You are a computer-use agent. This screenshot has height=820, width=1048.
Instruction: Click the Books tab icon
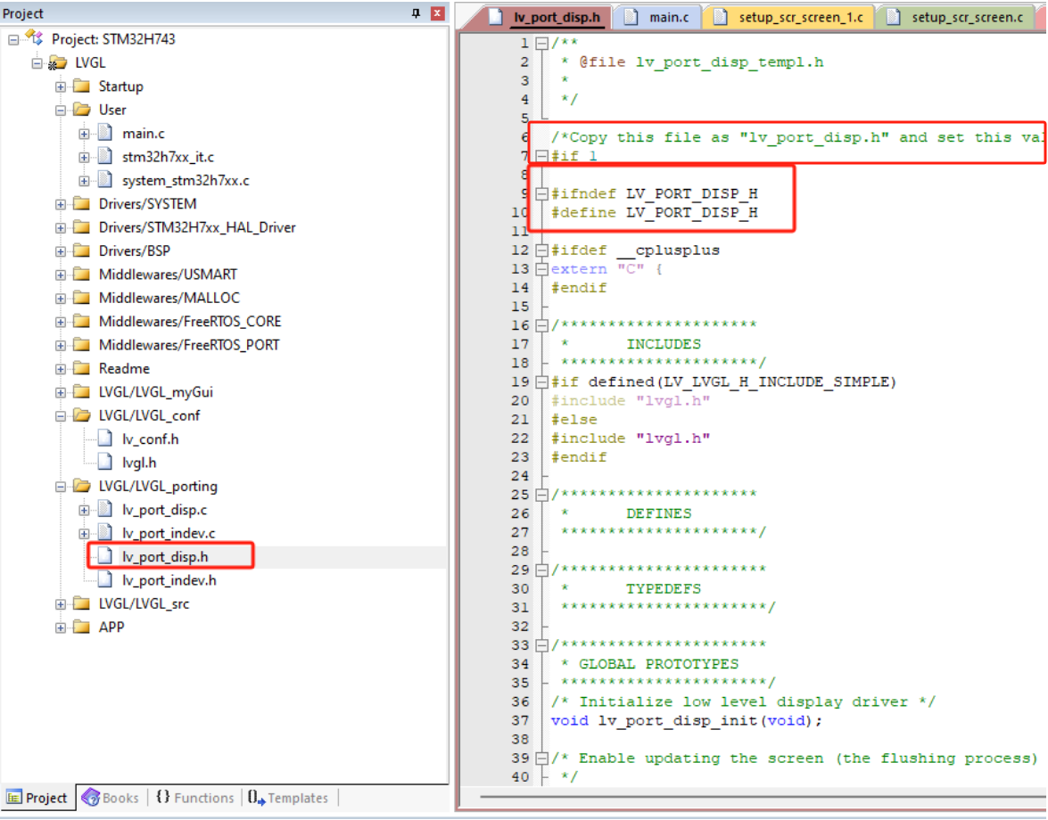[90, 798]
